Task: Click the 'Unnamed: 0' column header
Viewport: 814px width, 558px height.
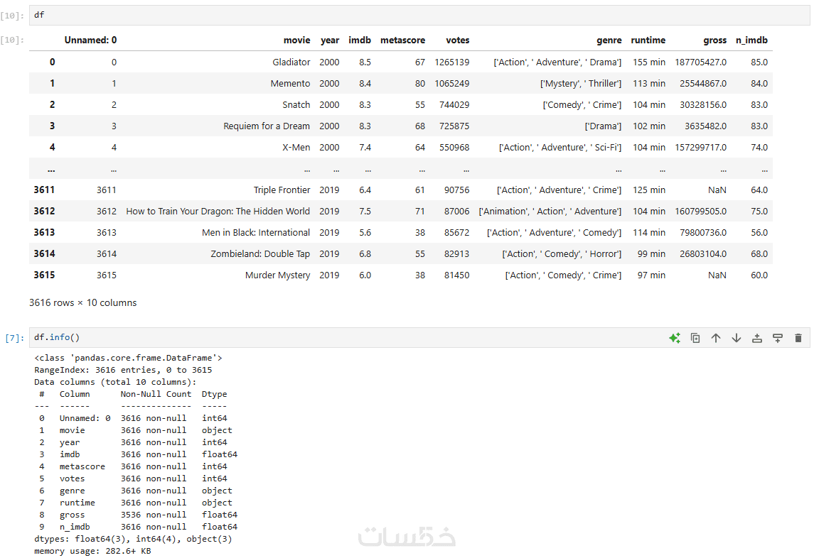Action: 90,40
